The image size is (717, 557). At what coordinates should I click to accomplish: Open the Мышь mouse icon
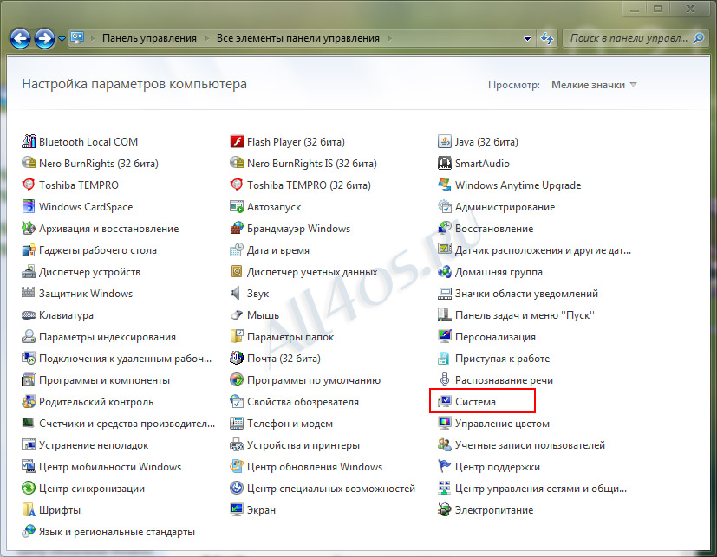(x=237, y=314)
